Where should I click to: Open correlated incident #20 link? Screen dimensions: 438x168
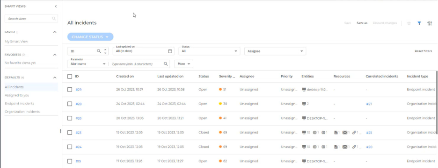369,147
